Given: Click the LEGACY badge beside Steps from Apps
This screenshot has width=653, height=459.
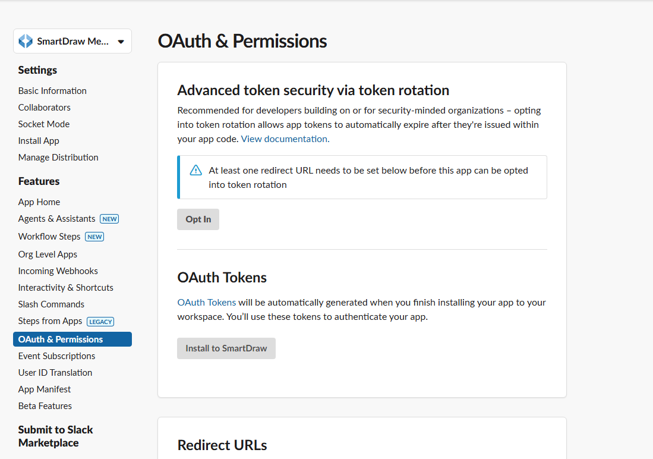Looking at the screenshot, I should [x=100, y=321].
